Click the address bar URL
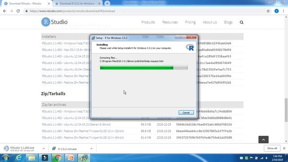Viewport: 288px width, 162px height. pos(72,11)
